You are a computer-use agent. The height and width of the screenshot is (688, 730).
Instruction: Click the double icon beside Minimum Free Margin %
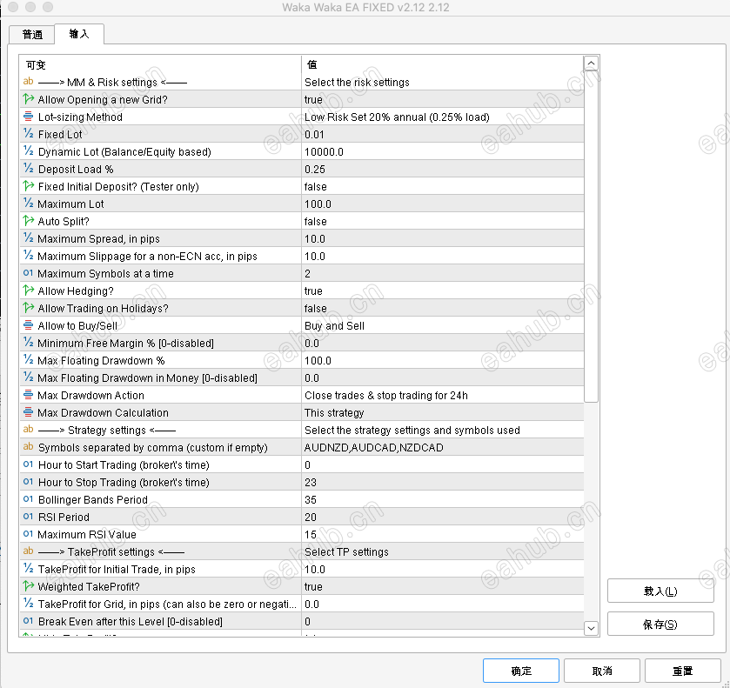pos(29,342)
